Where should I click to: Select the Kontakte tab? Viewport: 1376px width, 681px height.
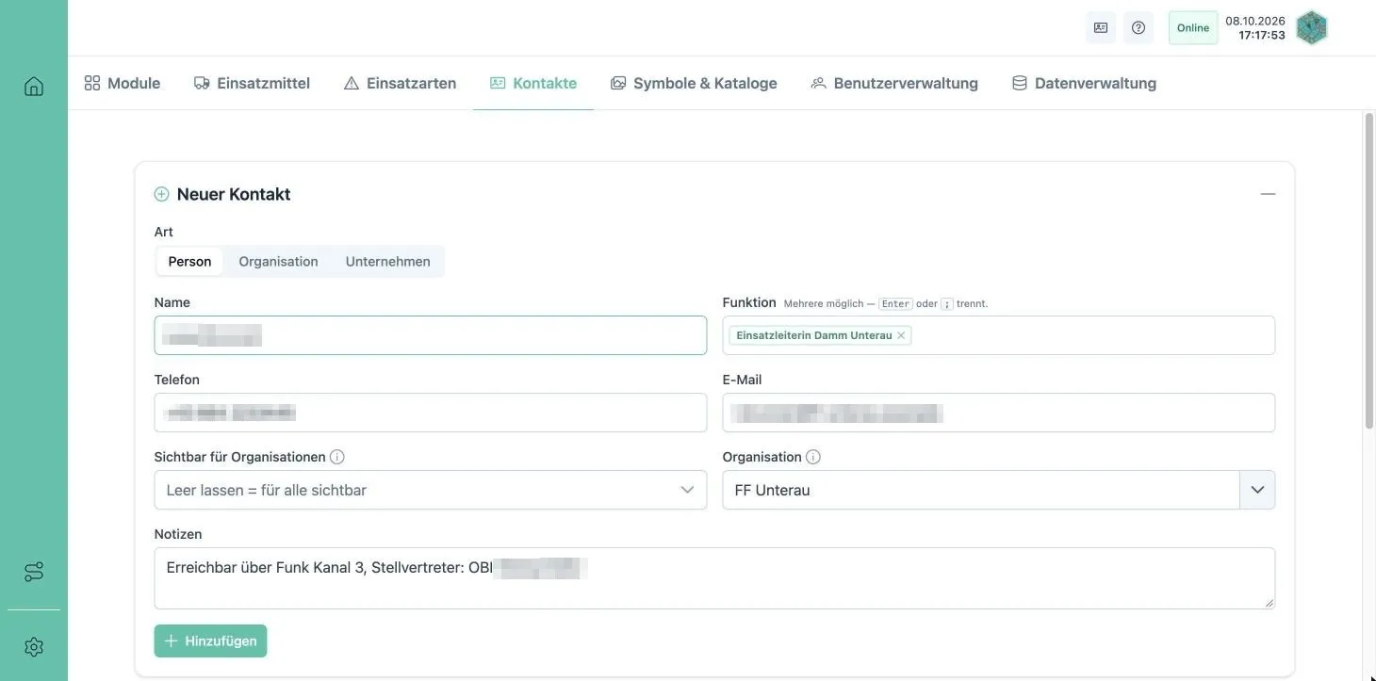coord(533,83)
